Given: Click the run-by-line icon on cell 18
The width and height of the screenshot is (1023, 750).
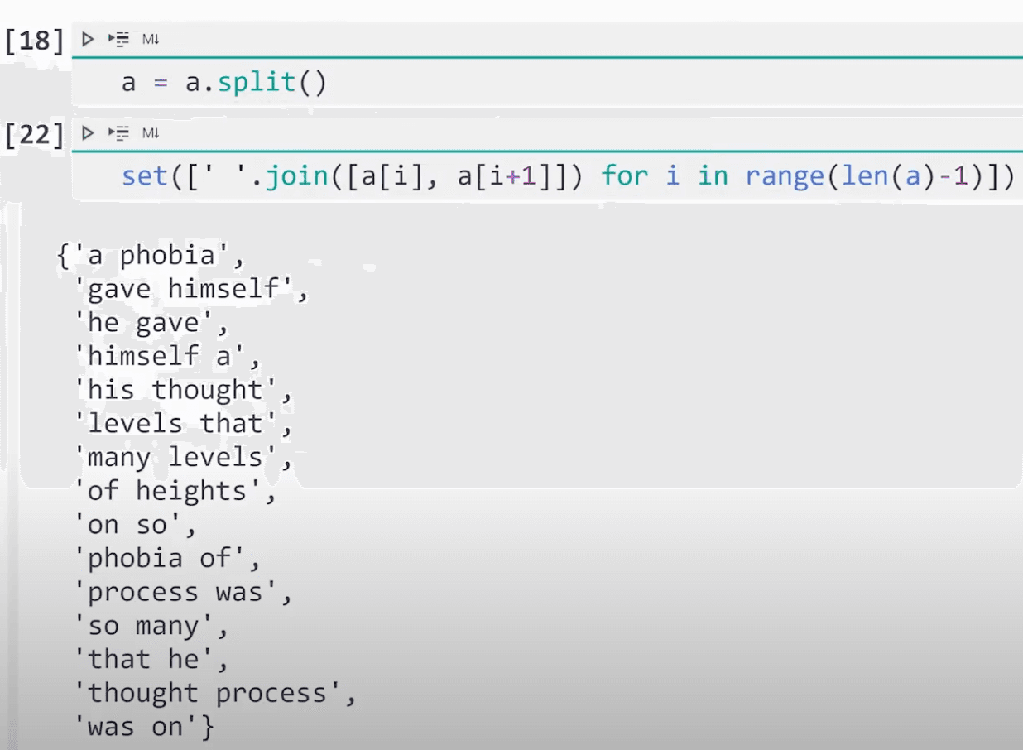Looking at the screenshot, I should [x=119, y=39].
